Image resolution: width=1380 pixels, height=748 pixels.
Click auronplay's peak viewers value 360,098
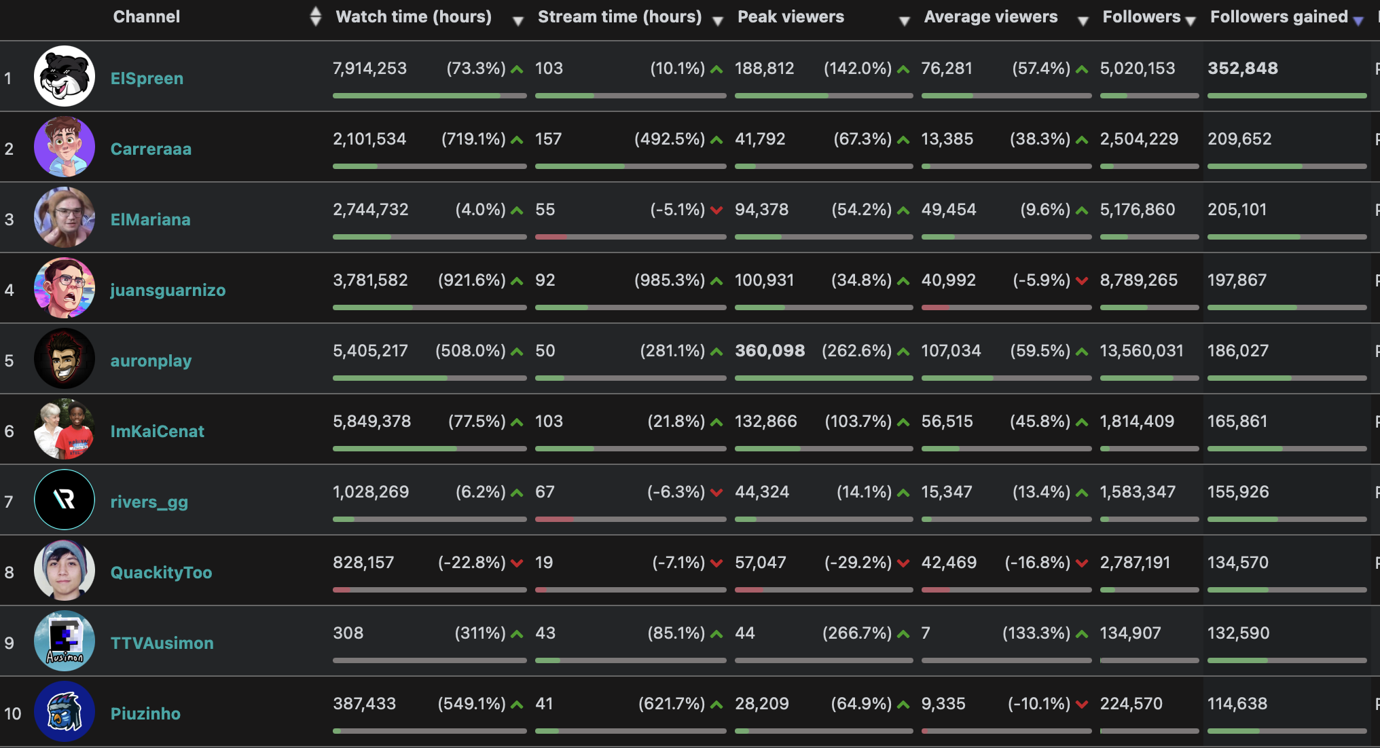click(769, 351)
